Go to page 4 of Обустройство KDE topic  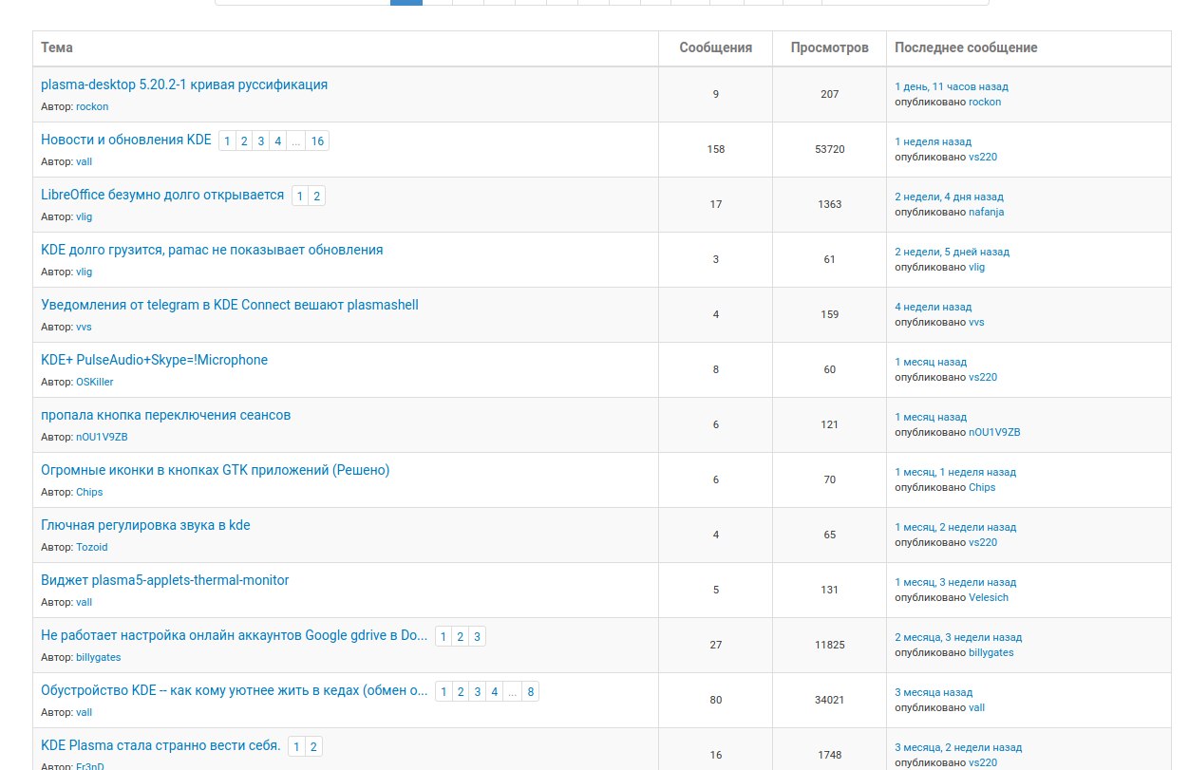pyautogui.click(x=495, y=692)
